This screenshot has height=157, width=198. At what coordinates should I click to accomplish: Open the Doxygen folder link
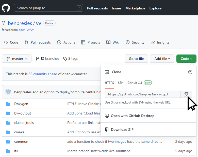pyautogui.click(x=21, y=104)
